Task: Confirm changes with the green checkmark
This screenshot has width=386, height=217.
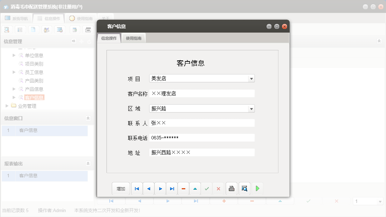Action: pos(207,189)
